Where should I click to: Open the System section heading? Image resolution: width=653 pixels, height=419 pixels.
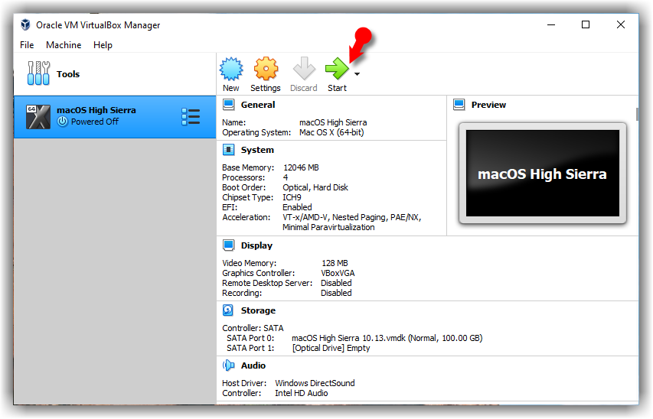pos(257,150)
